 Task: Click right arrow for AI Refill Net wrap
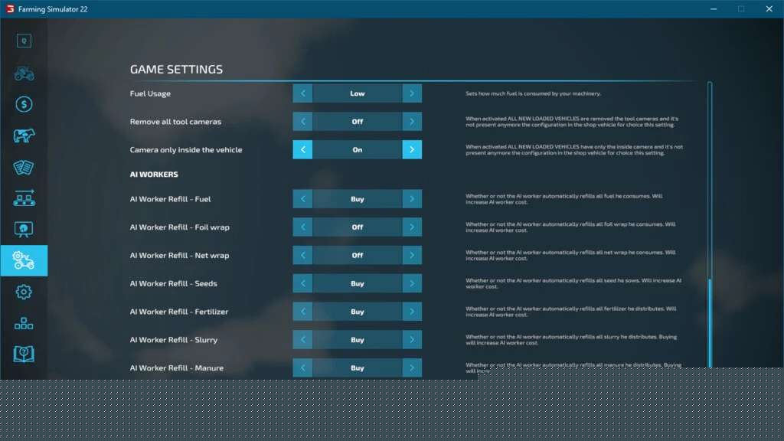412,255
